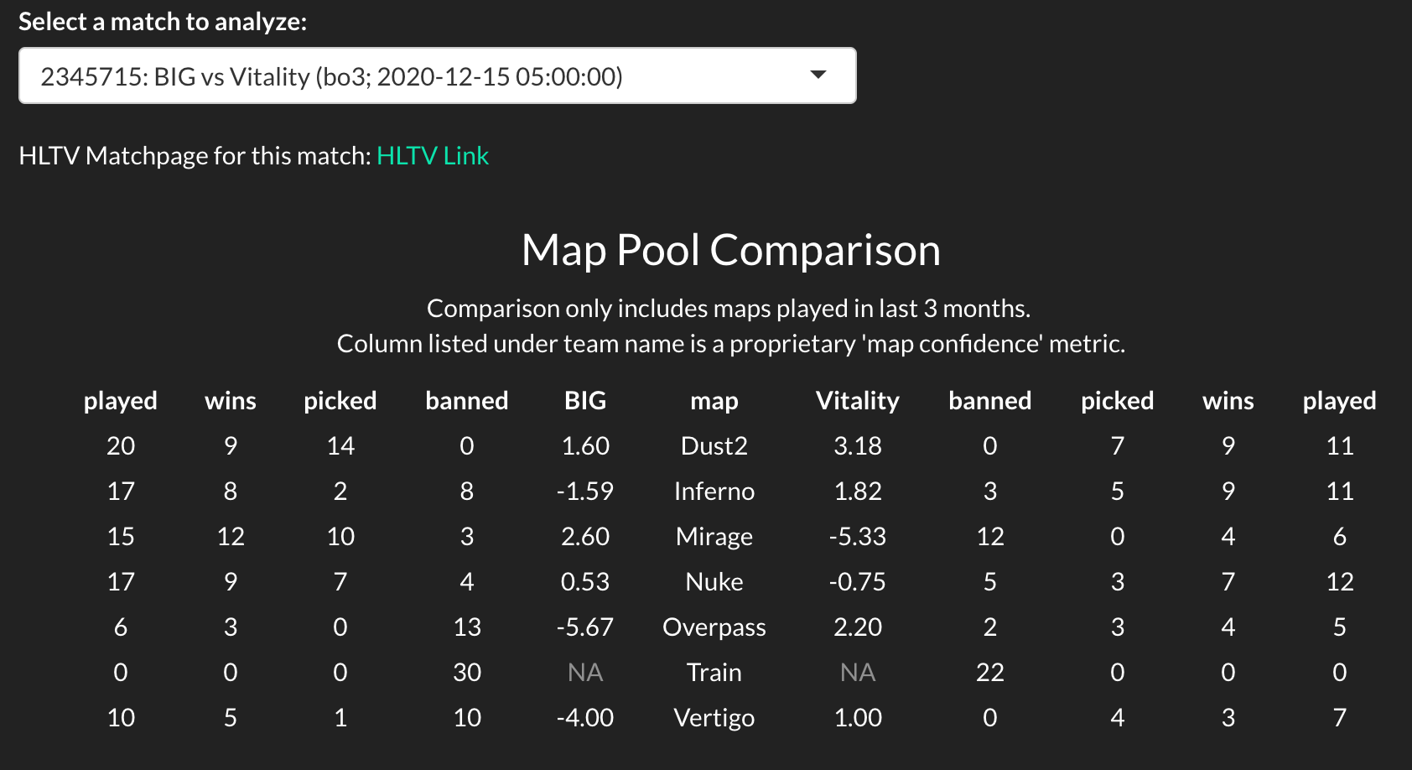The width and height of the screenshot is (1412, 770).
Task: Select the Train map name
Action: pyautogui.click(x=714, y=673)
